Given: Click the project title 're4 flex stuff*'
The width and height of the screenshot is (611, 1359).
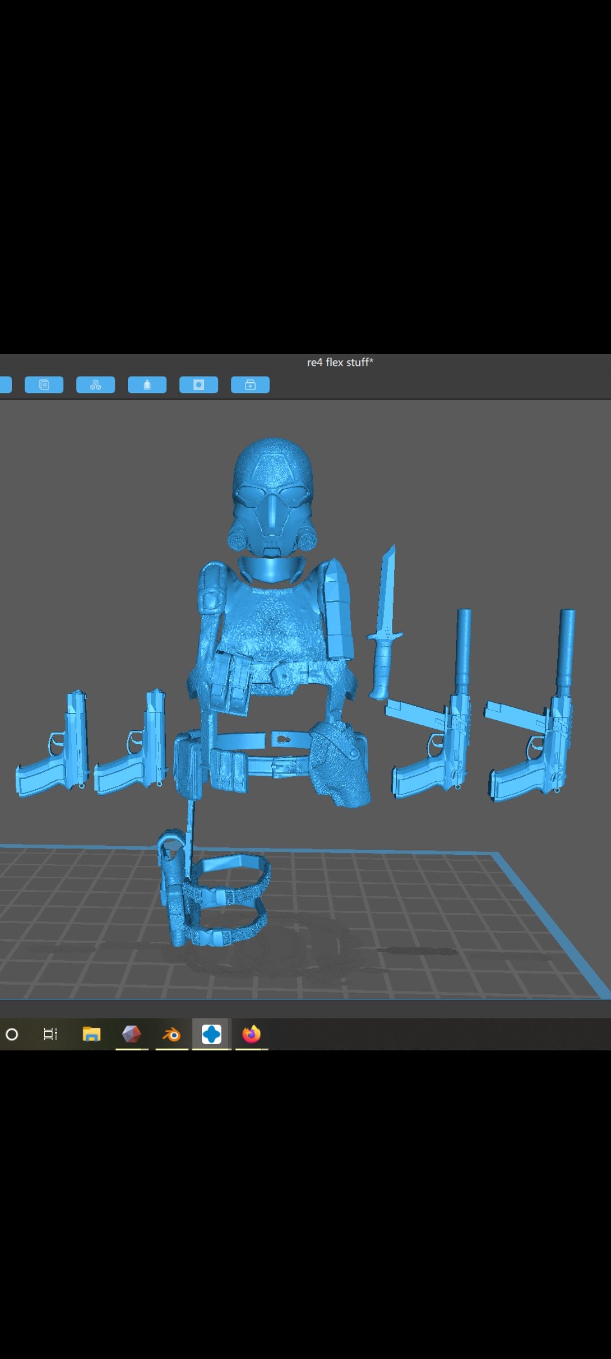Looking at the screenshot, I should tap(340, 362).
